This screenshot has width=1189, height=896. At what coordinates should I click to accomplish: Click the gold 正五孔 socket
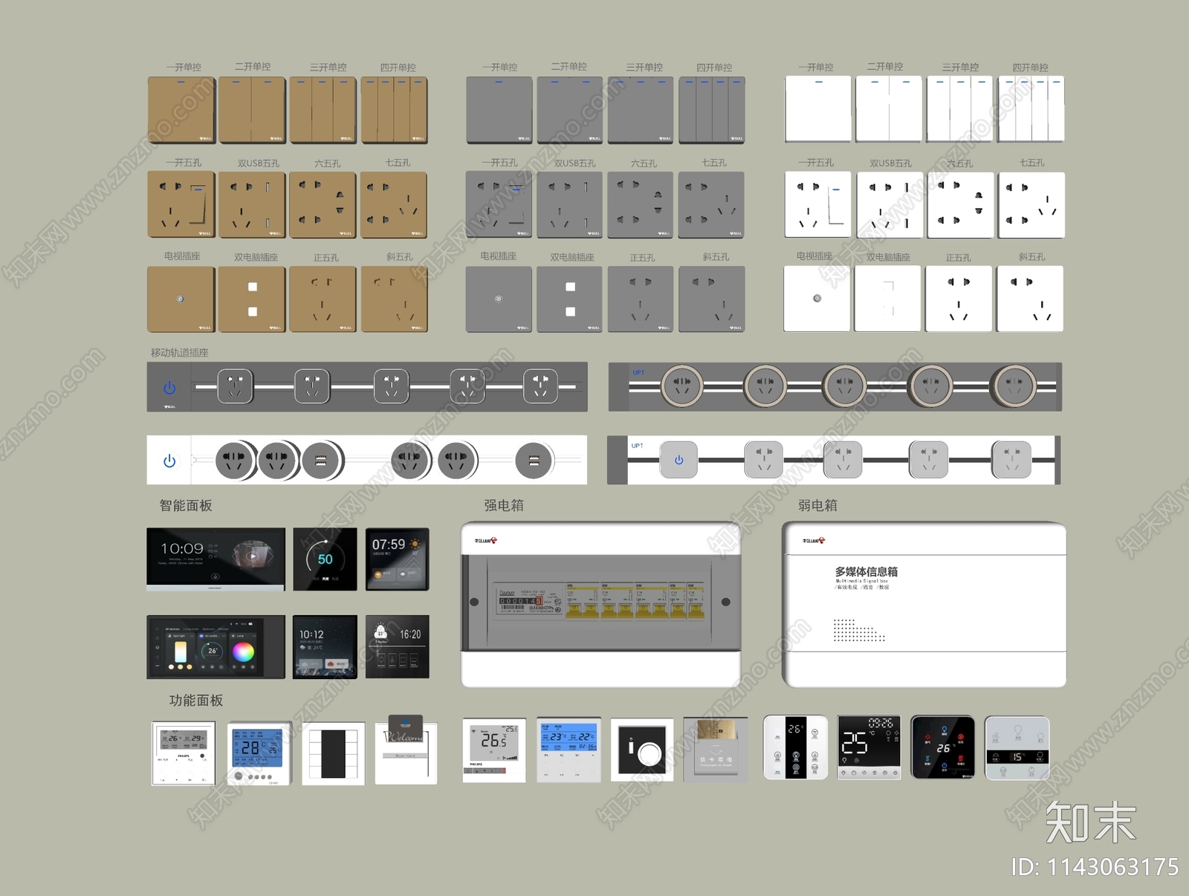click(x=323, y=299)
